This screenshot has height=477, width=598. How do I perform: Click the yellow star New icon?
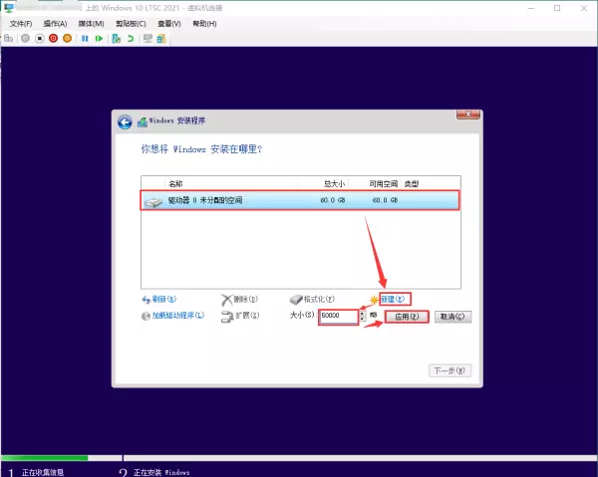point(374,300)
